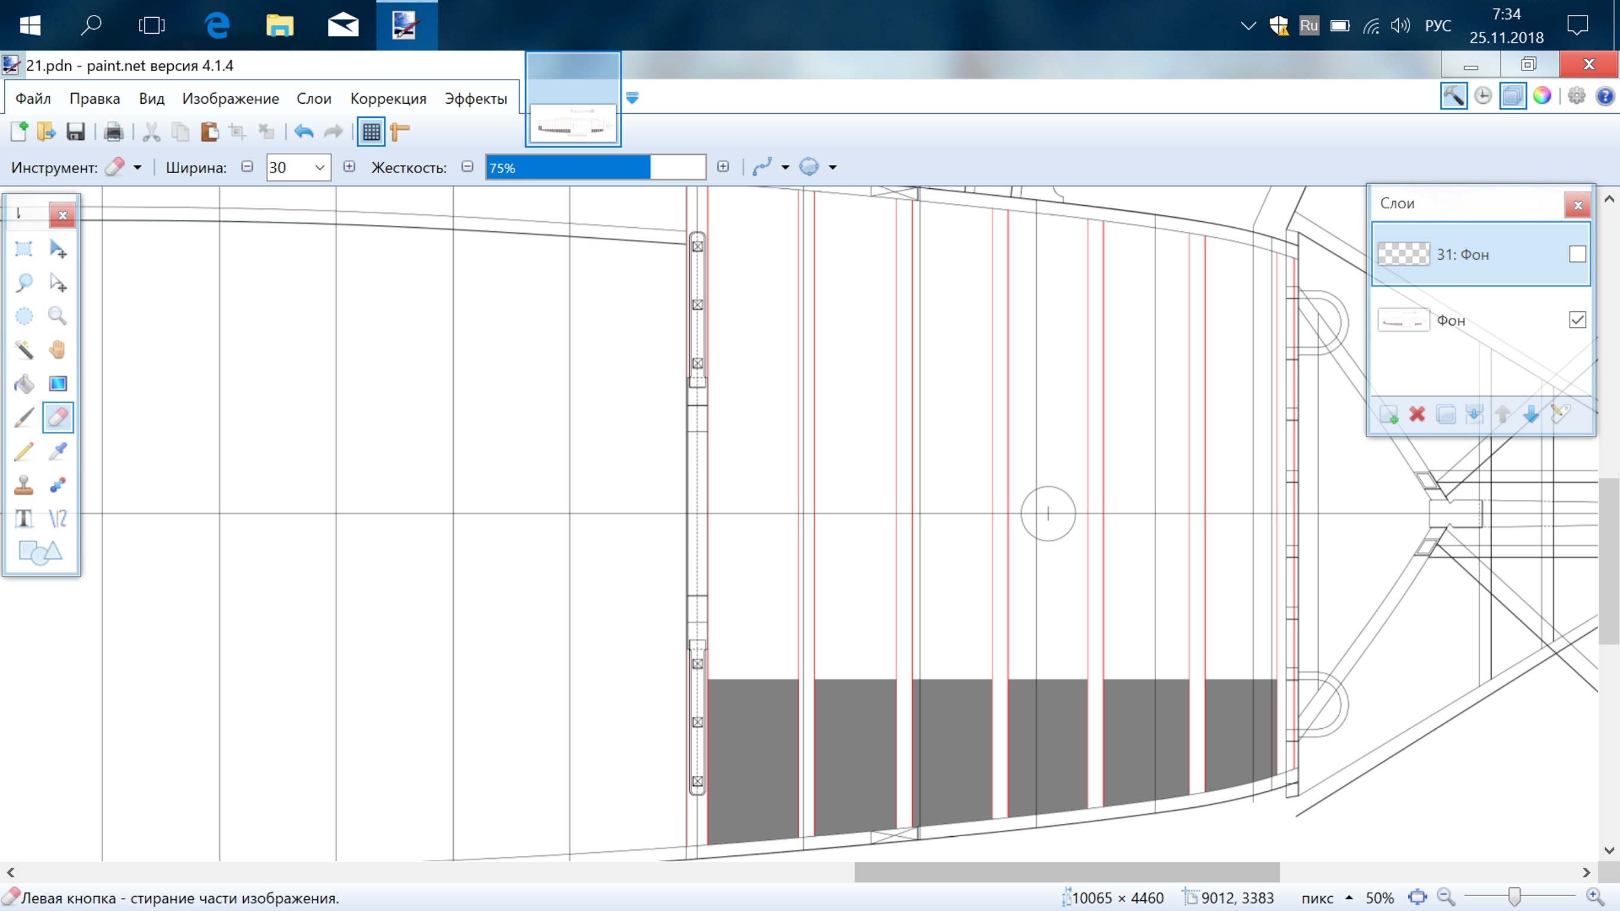
Task: Select the Color Picker eyedropper tool
Action: tap(58, 451)
